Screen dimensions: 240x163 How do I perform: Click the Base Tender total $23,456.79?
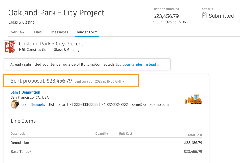[193, 152]
